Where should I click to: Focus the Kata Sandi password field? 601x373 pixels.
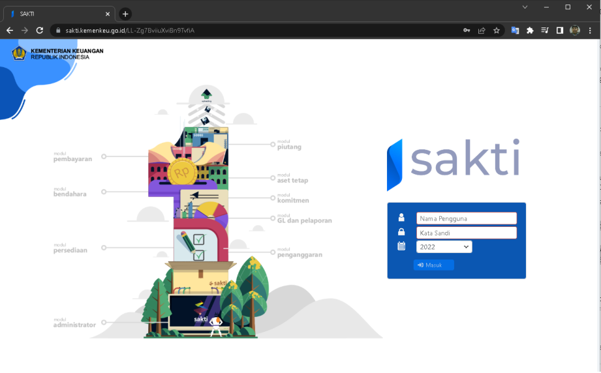point(466,233)
